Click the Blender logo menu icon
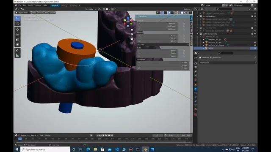 (x=16, y=5)
